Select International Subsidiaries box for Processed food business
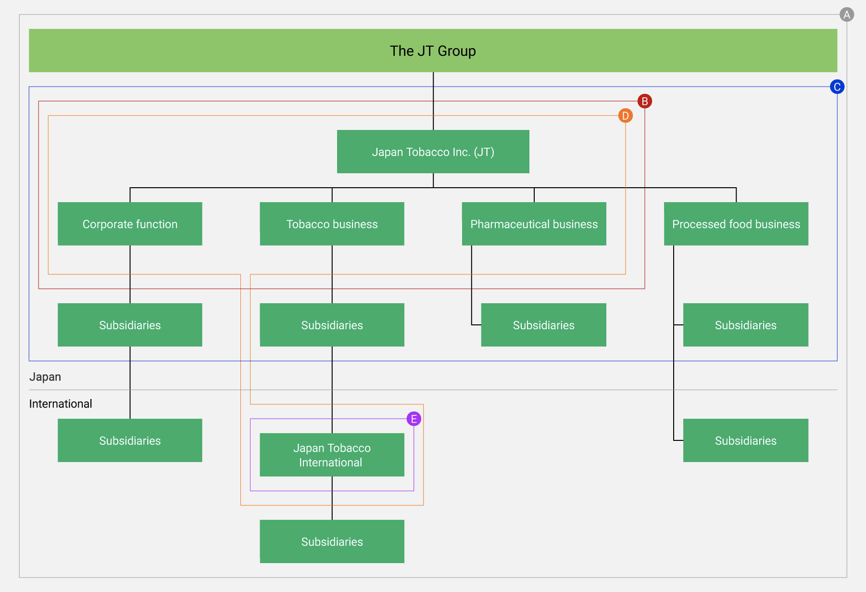This screenshot has width=866, height=592. click(746, 440)
